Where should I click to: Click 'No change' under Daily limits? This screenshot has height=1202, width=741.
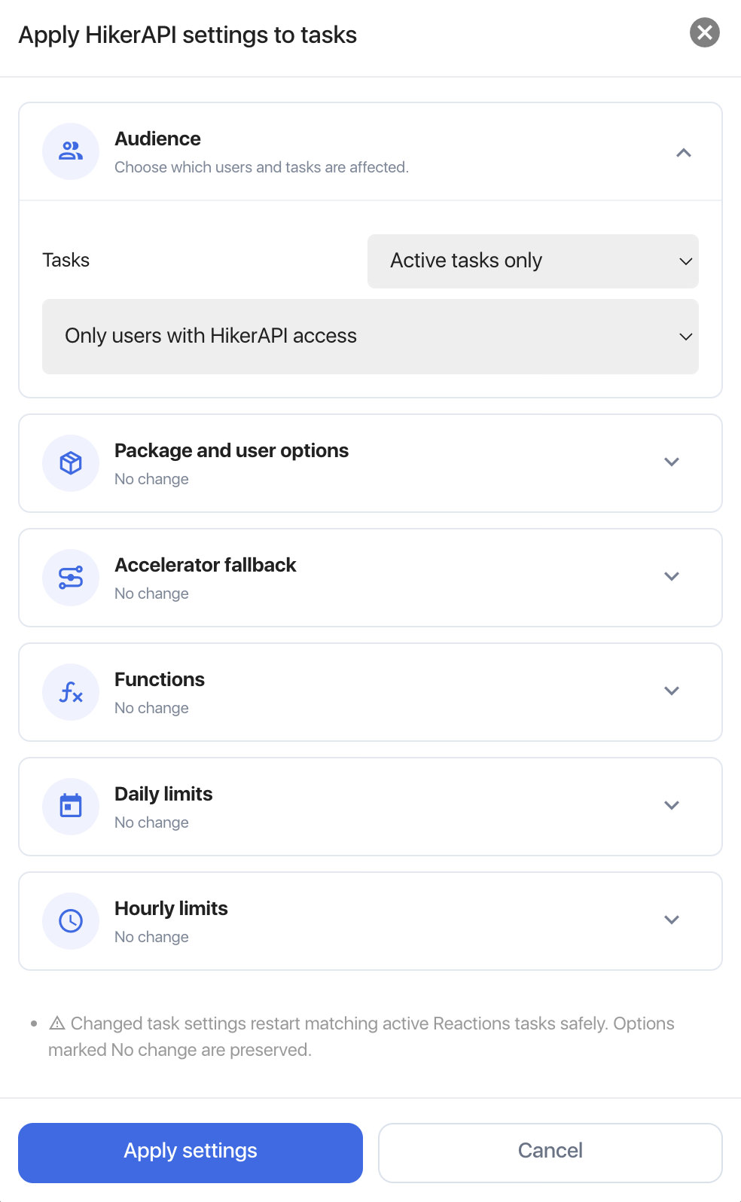151,822
